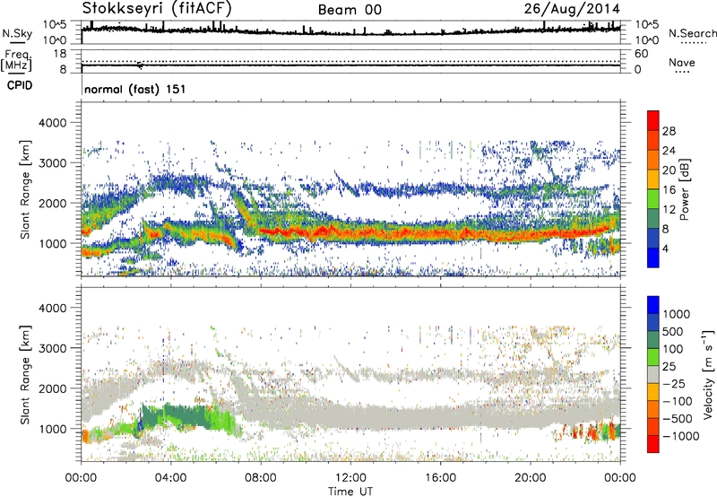
Task: Click the 'Beam 00' heading
Action: pyautogui.click(x=350, y=10)
